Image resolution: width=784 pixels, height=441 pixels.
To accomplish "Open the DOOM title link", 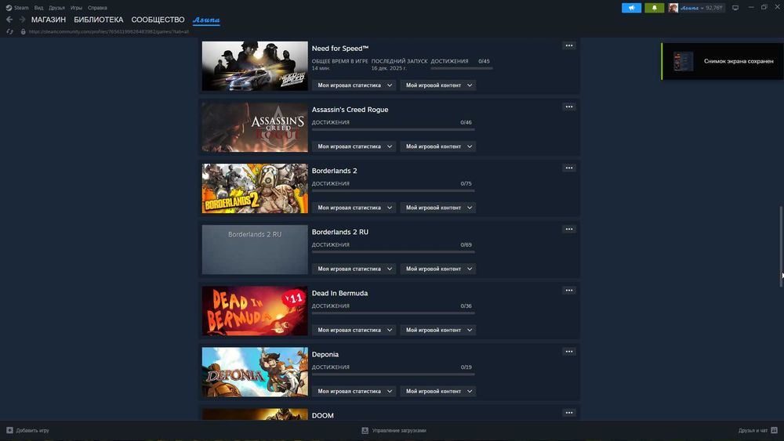I will [322, 415].
